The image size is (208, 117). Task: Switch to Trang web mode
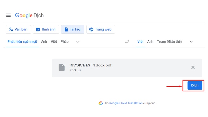101,29
